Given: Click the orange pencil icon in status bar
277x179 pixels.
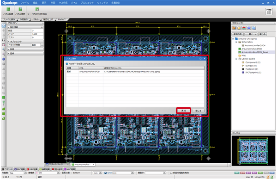Looking at the screenshot, I should click(268, 177).
